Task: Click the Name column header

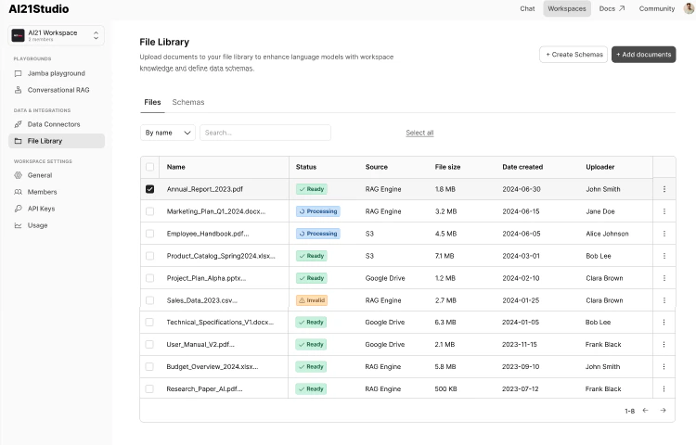Action: 175,167
